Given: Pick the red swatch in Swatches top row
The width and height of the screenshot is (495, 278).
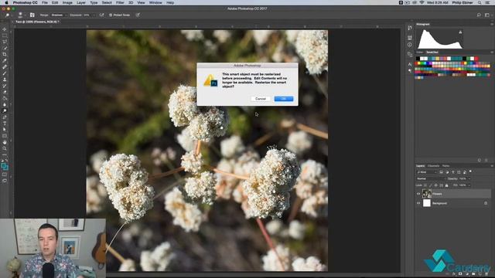Looking at the screenshot, I should pos(476,59).
